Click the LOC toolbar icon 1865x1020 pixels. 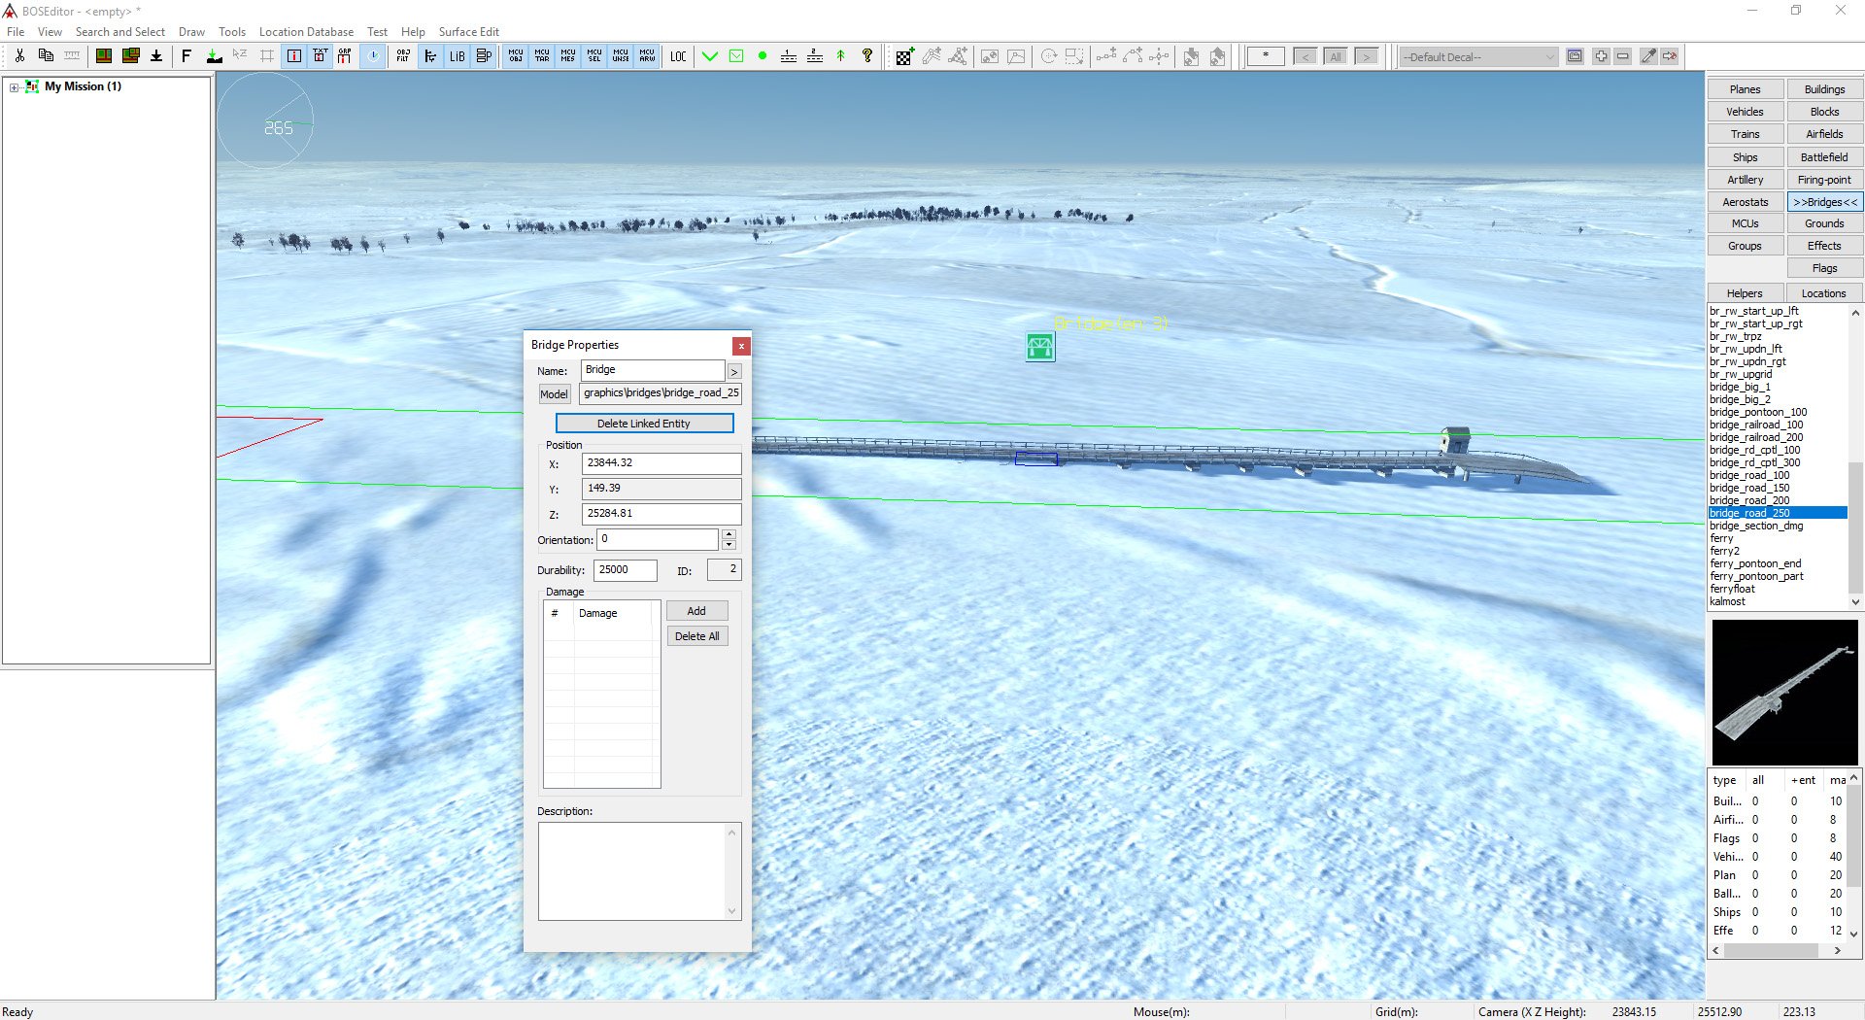tap(678, 56)
